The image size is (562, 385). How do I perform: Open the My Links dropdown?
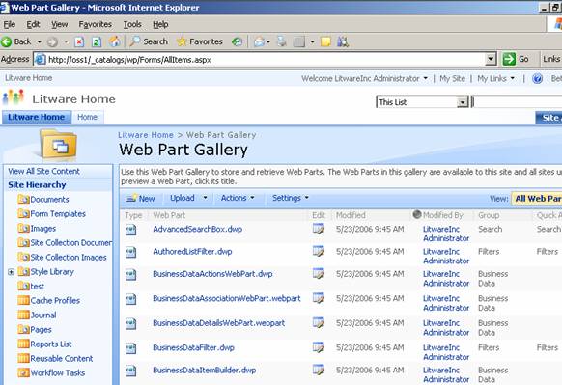click(495, 78)
